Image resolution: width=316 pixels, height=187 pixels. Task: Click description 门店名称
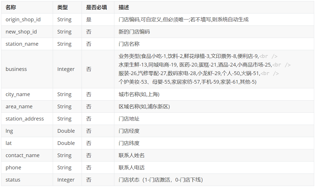(129, 44)
